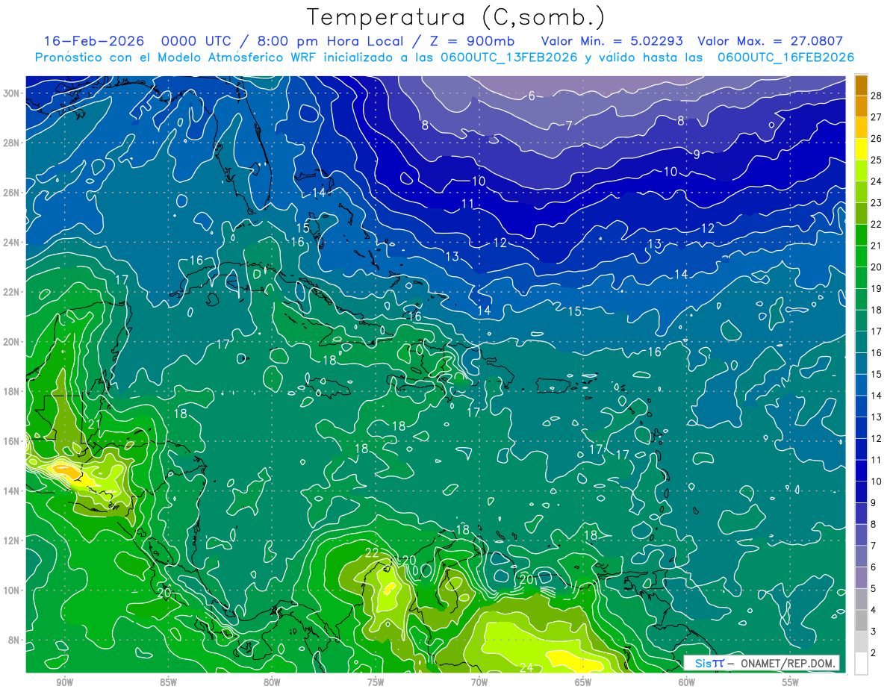The image size is (896, 692).
Task: Click the lime colorbar swatch between 24 and 25
Action: [861, 171]
